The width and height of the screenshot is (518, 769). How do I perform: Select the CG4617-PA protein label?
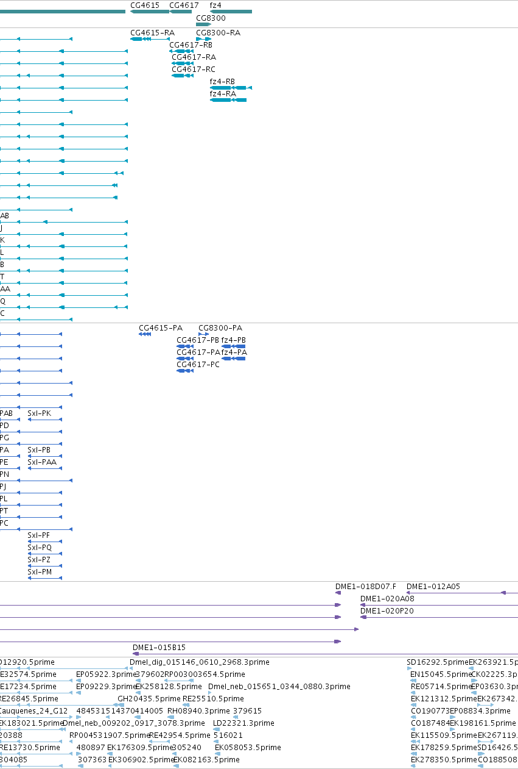(198, 352)
